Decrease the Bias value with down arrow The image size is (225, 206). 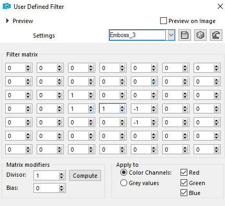tap(62, 190)
